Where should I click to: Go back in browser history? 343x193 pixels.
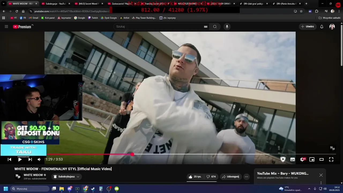pyautogui.click(x=4, y=11)
